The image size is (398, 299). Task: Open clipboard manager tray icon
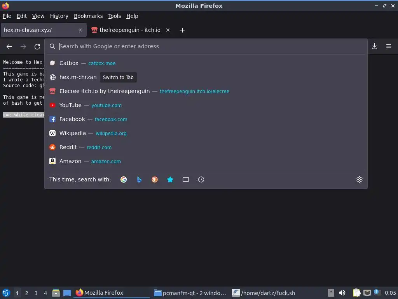(356, 293)
